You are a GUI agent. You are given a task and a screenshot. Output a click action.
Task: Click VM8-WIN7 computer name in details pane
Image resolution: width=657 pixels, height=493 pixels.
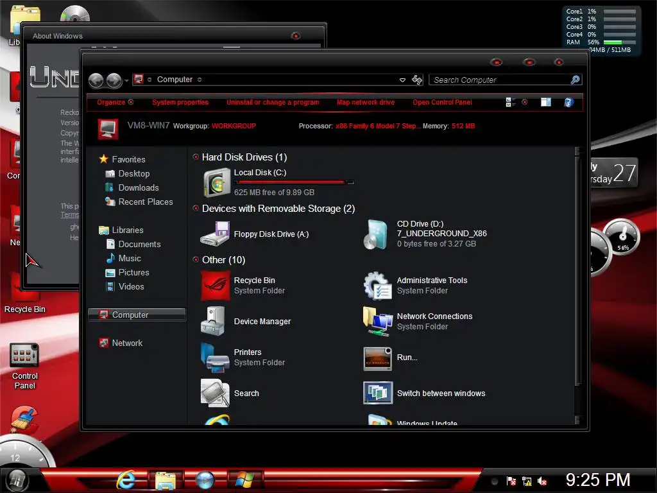(x=148, y=125)
